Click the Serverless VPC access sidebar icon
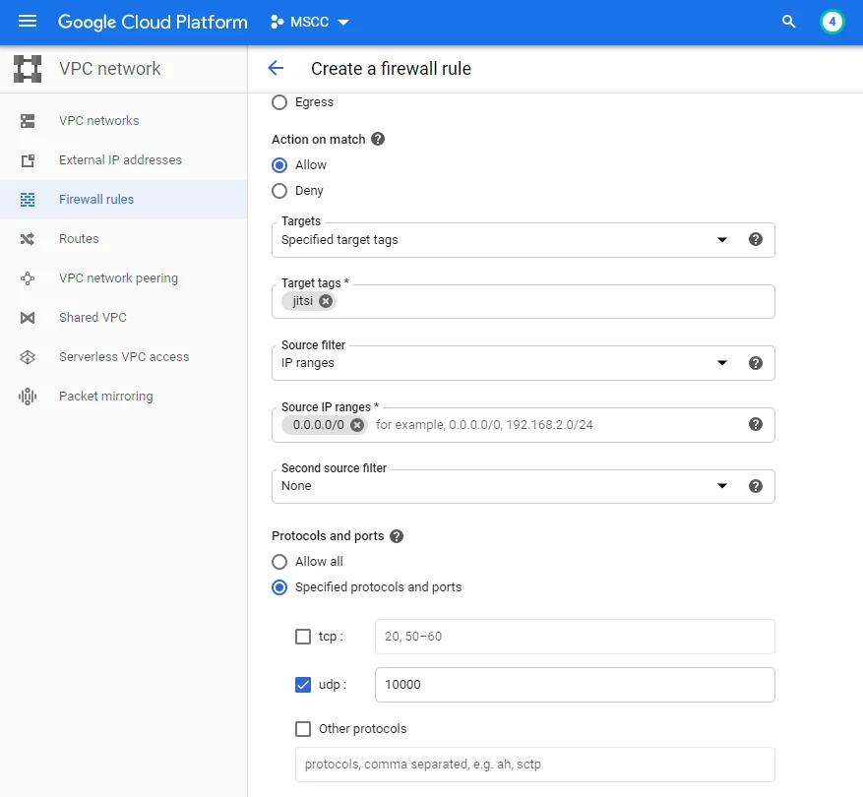Image resolution: width=863 pixels, height=797 pixels. click(28, 357)
